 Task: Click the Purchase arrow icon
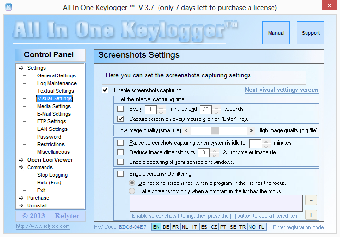pyautogui.click(x=21, y=198)
